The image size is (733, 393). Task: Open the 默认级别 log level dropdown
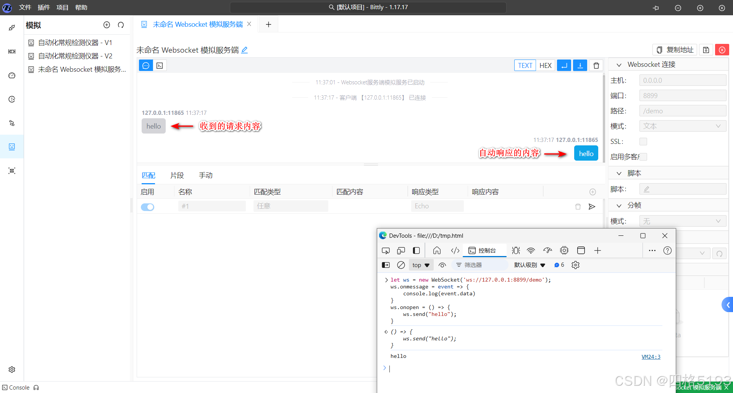pos(530,265)
